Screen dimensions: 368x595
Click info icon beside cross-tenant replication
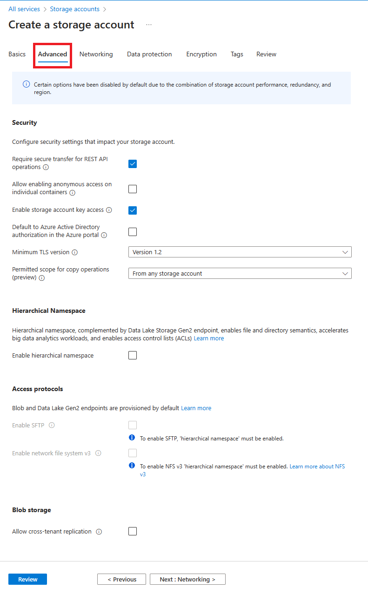(99, 532)
